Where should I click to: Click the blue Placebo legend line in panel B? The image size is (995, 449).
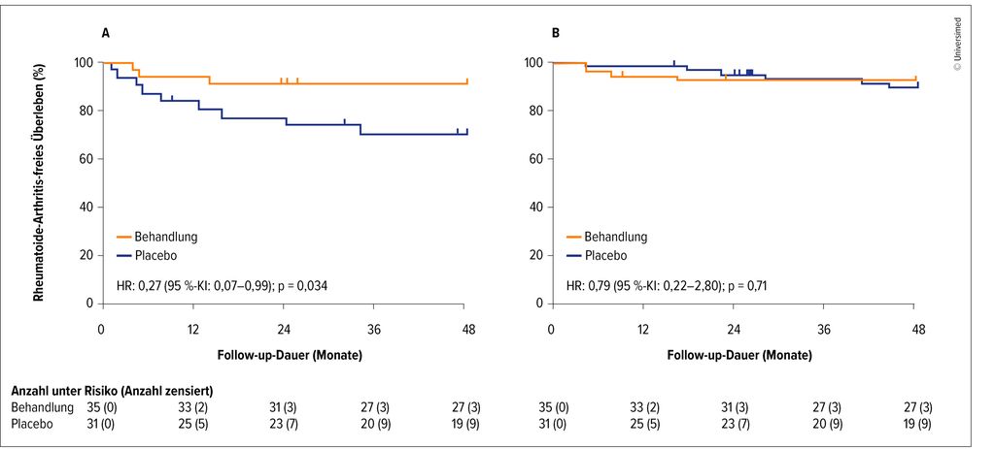point(574,256)
